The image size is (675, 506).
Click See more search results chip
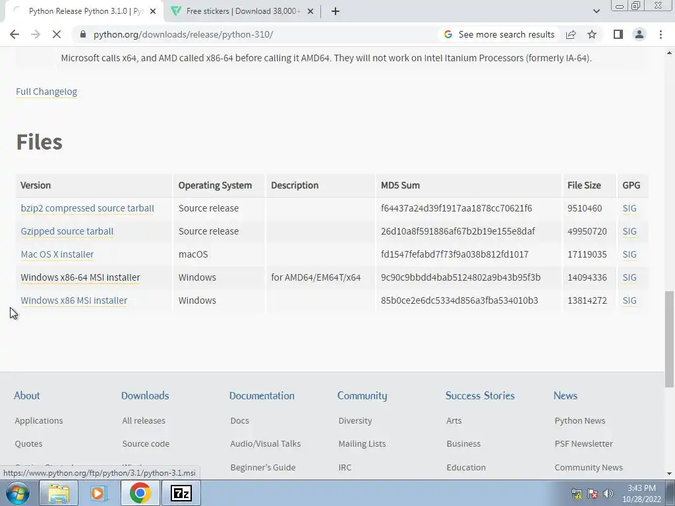coord(500,34)
